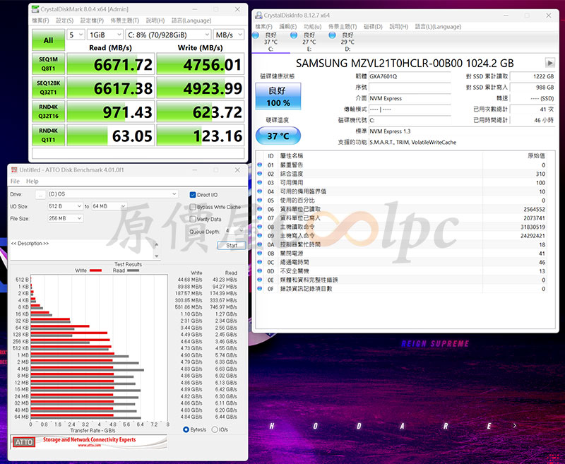
Task: Run the SEQ1M Q8T1 test button
Action: click(48, 64)
